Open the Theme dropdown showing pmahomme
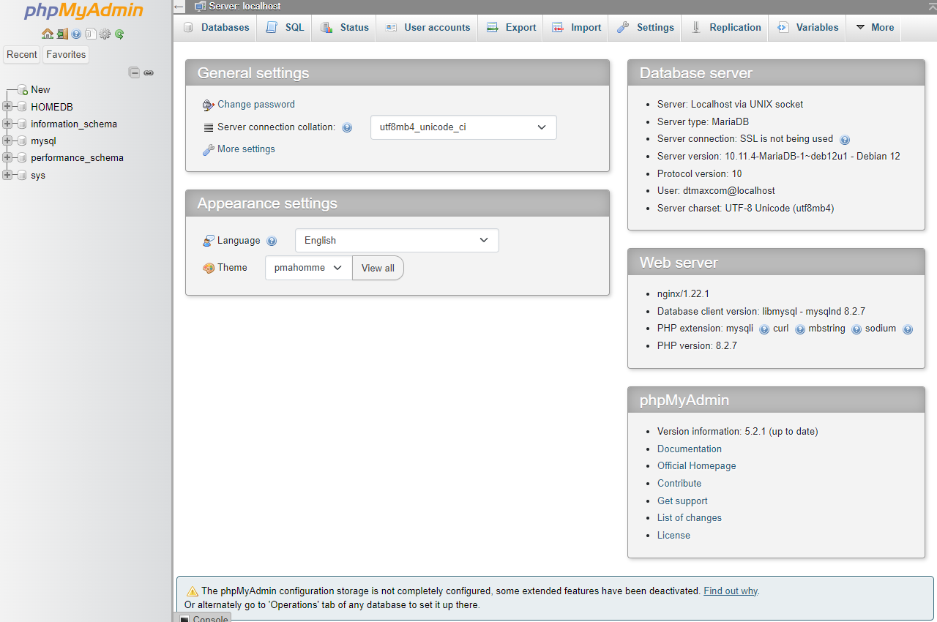The image size is (937, 622). (308, 268)
